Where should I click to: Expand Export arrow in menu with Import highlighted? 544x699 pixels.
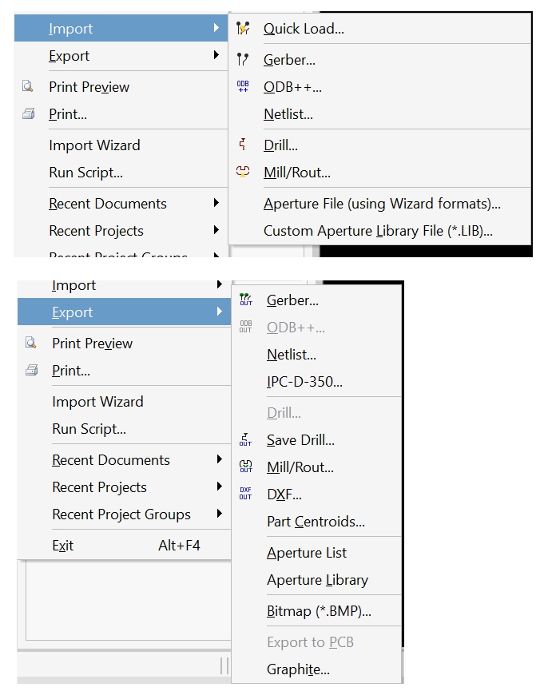(x=216, y=55)
